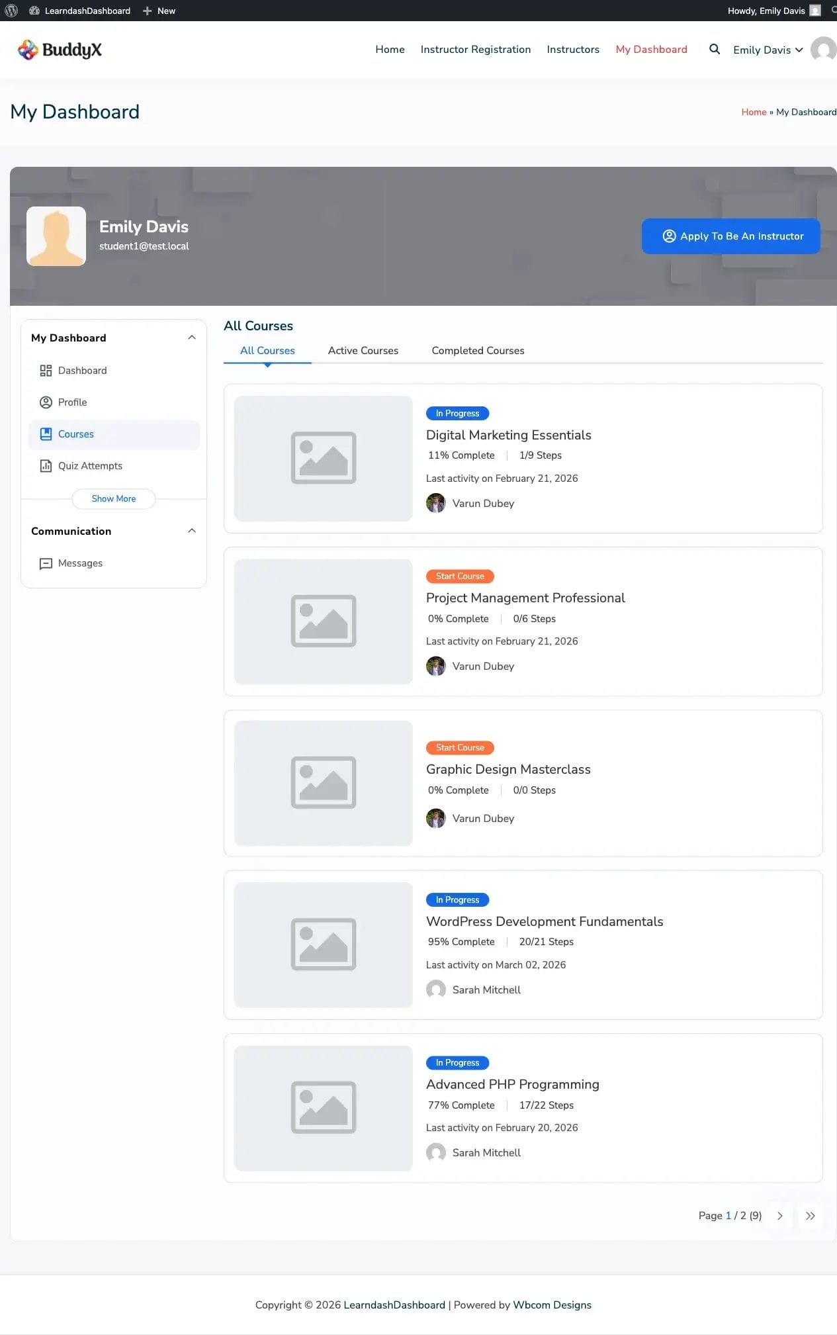The width and height of the screenshot is (837, 1335).
Task: Click 17/22 Steps text on Advanced PHP
Action: click(x=547, y=1105)
